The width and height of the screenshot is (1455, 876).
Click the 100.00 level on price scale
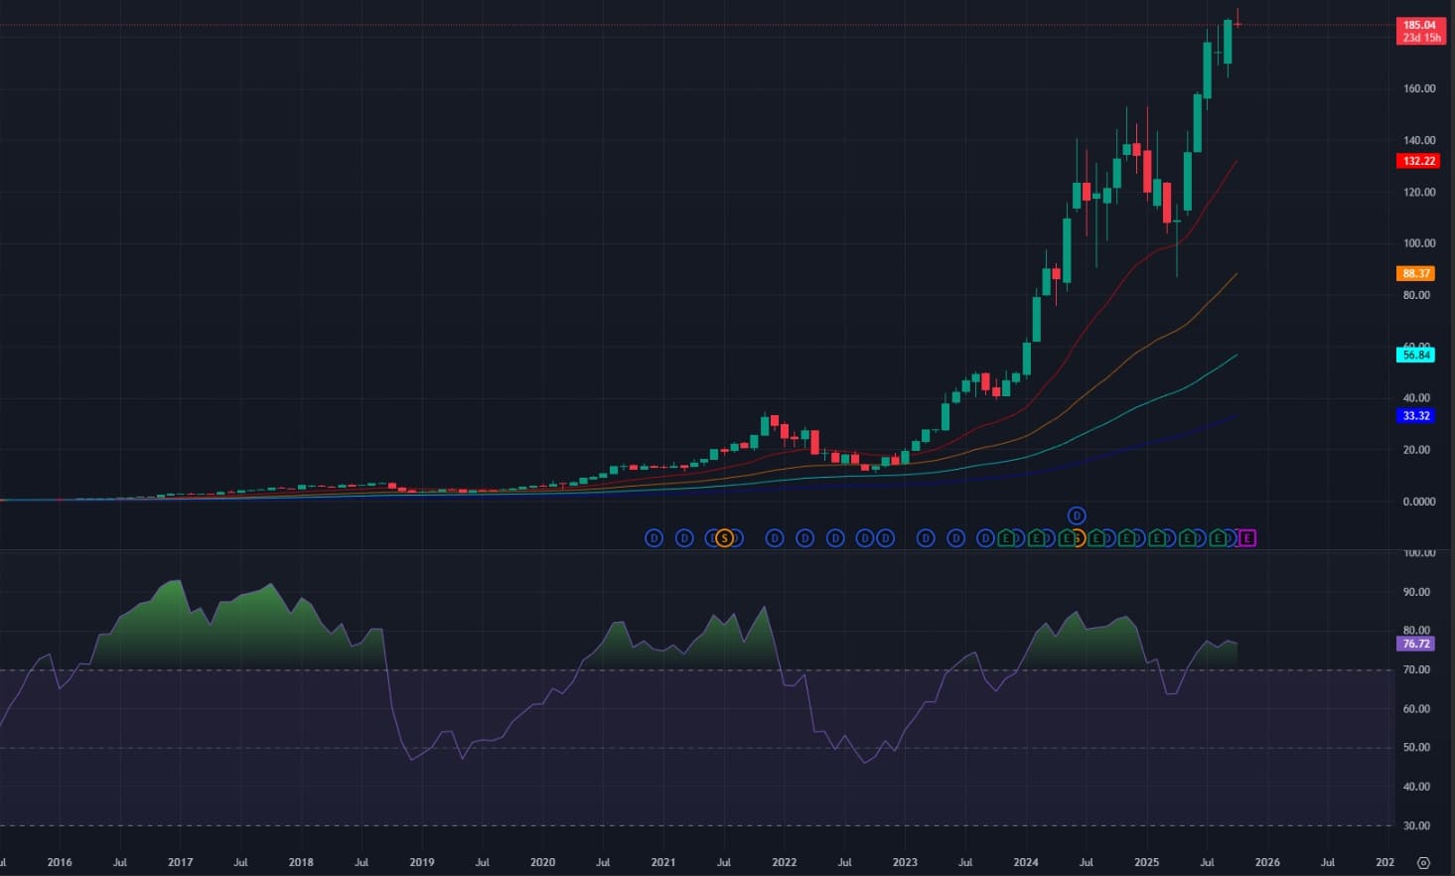click(1418, 243)
